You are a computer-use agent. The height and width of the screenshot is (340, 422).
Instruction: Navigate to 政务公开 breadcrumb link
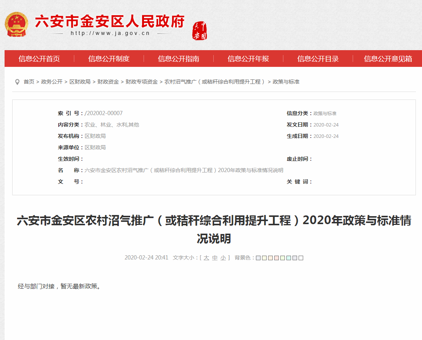coord(52,82)
